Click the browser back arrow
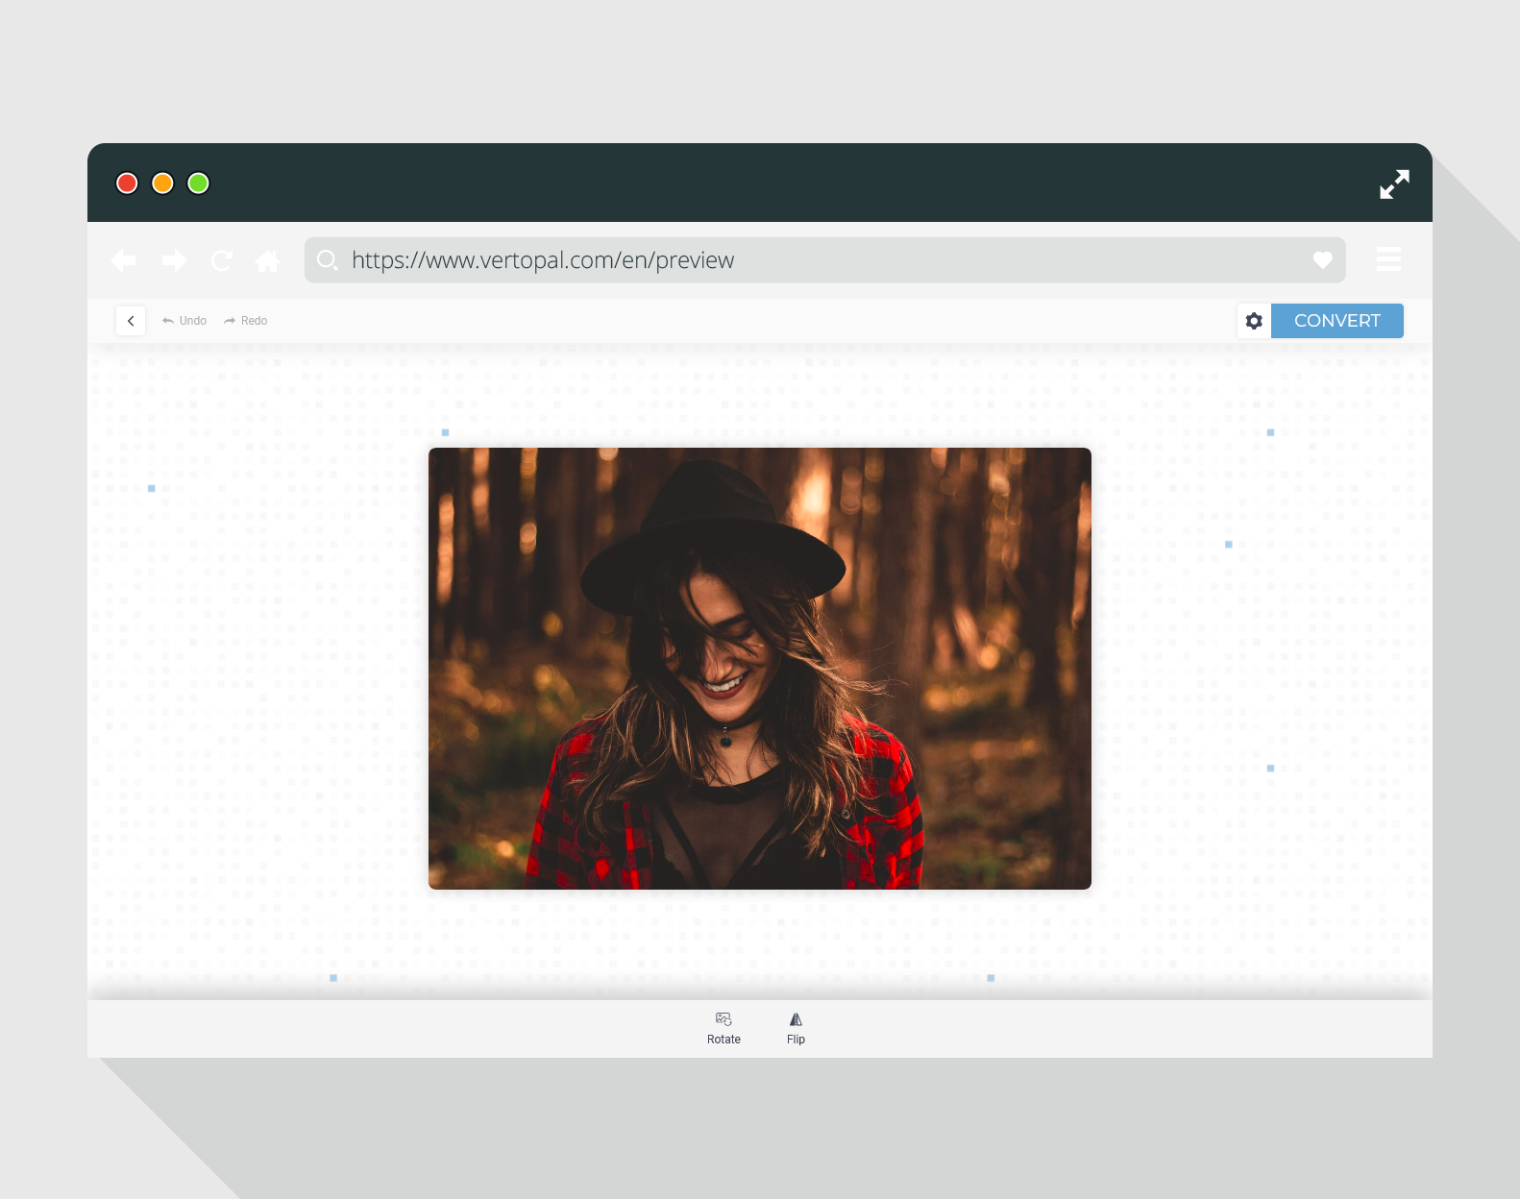Screen dimensions: 1520x1199 pyautogui.click(x=124, y=260)
